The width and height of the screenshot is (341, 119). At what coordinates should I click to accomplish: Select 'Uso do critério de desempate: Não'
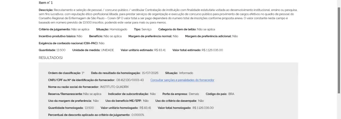click(x=179, y=101)
